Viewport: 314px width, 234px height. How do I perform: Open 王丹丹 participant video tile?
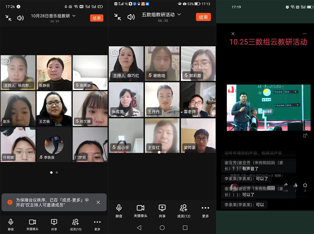162,100
